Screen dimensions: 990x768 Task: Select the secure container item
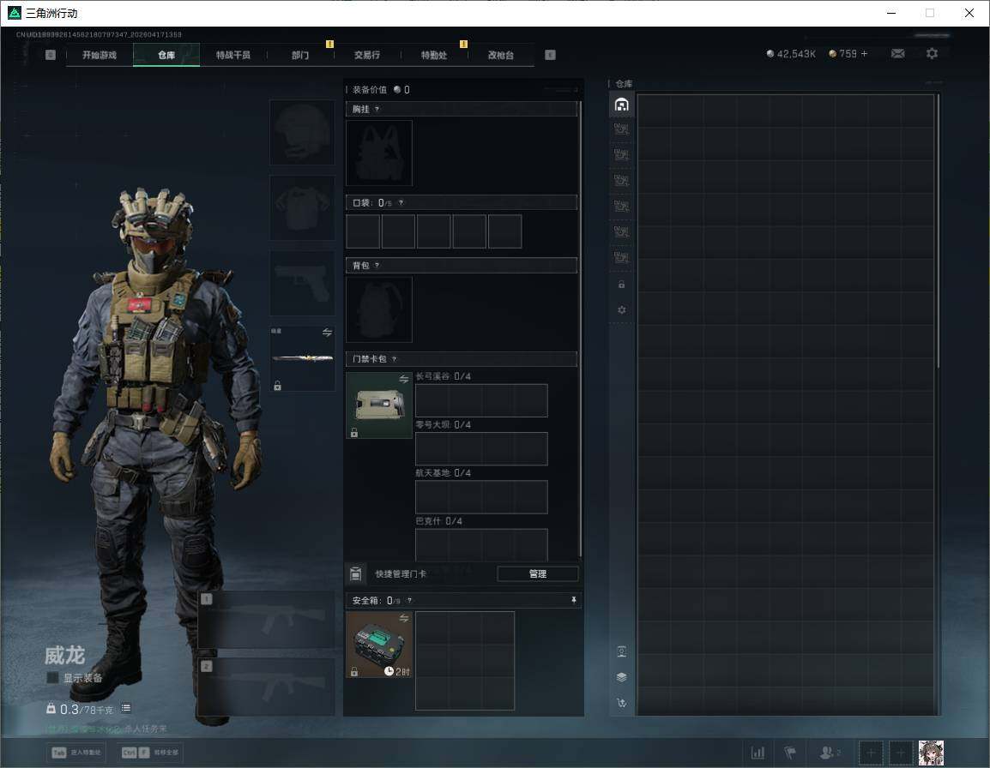click(x=379, y=645)
